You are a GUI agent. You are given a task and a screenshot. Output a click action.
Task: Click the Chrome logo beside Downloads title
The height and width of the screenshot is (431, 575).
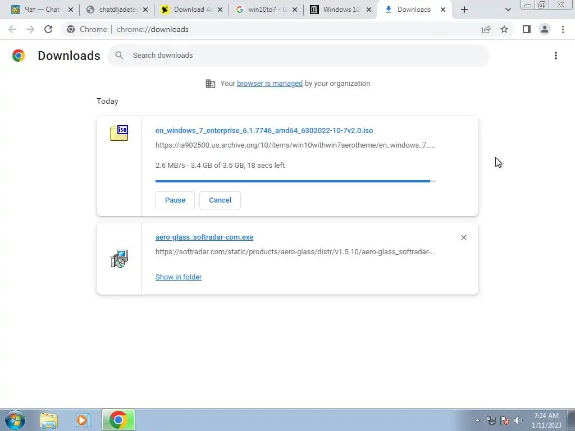19,56
